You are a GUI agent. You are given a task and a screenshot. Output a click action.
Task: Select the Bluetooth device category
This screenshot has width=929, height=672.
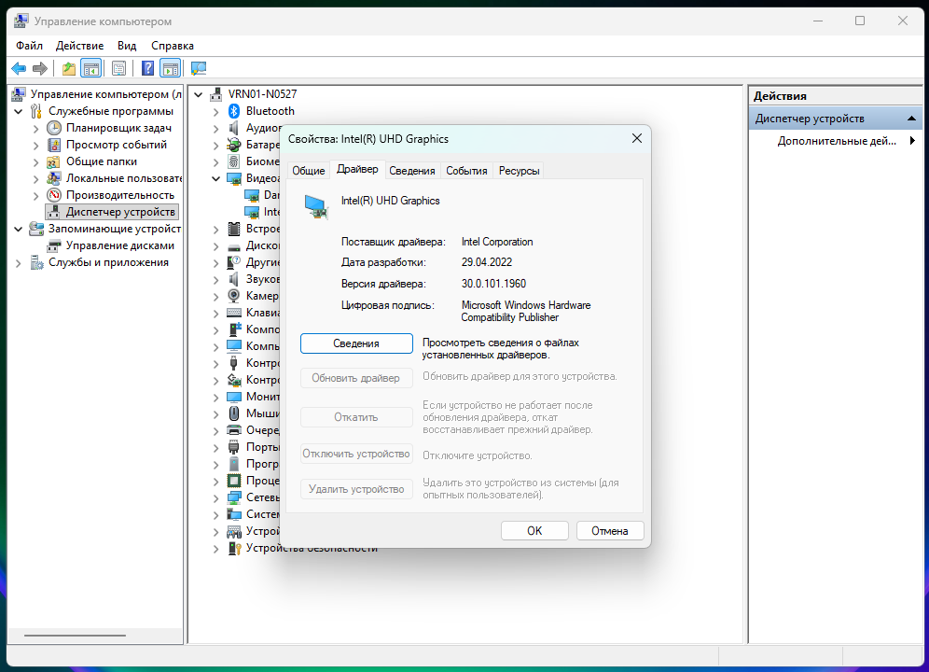click(270, 111)
